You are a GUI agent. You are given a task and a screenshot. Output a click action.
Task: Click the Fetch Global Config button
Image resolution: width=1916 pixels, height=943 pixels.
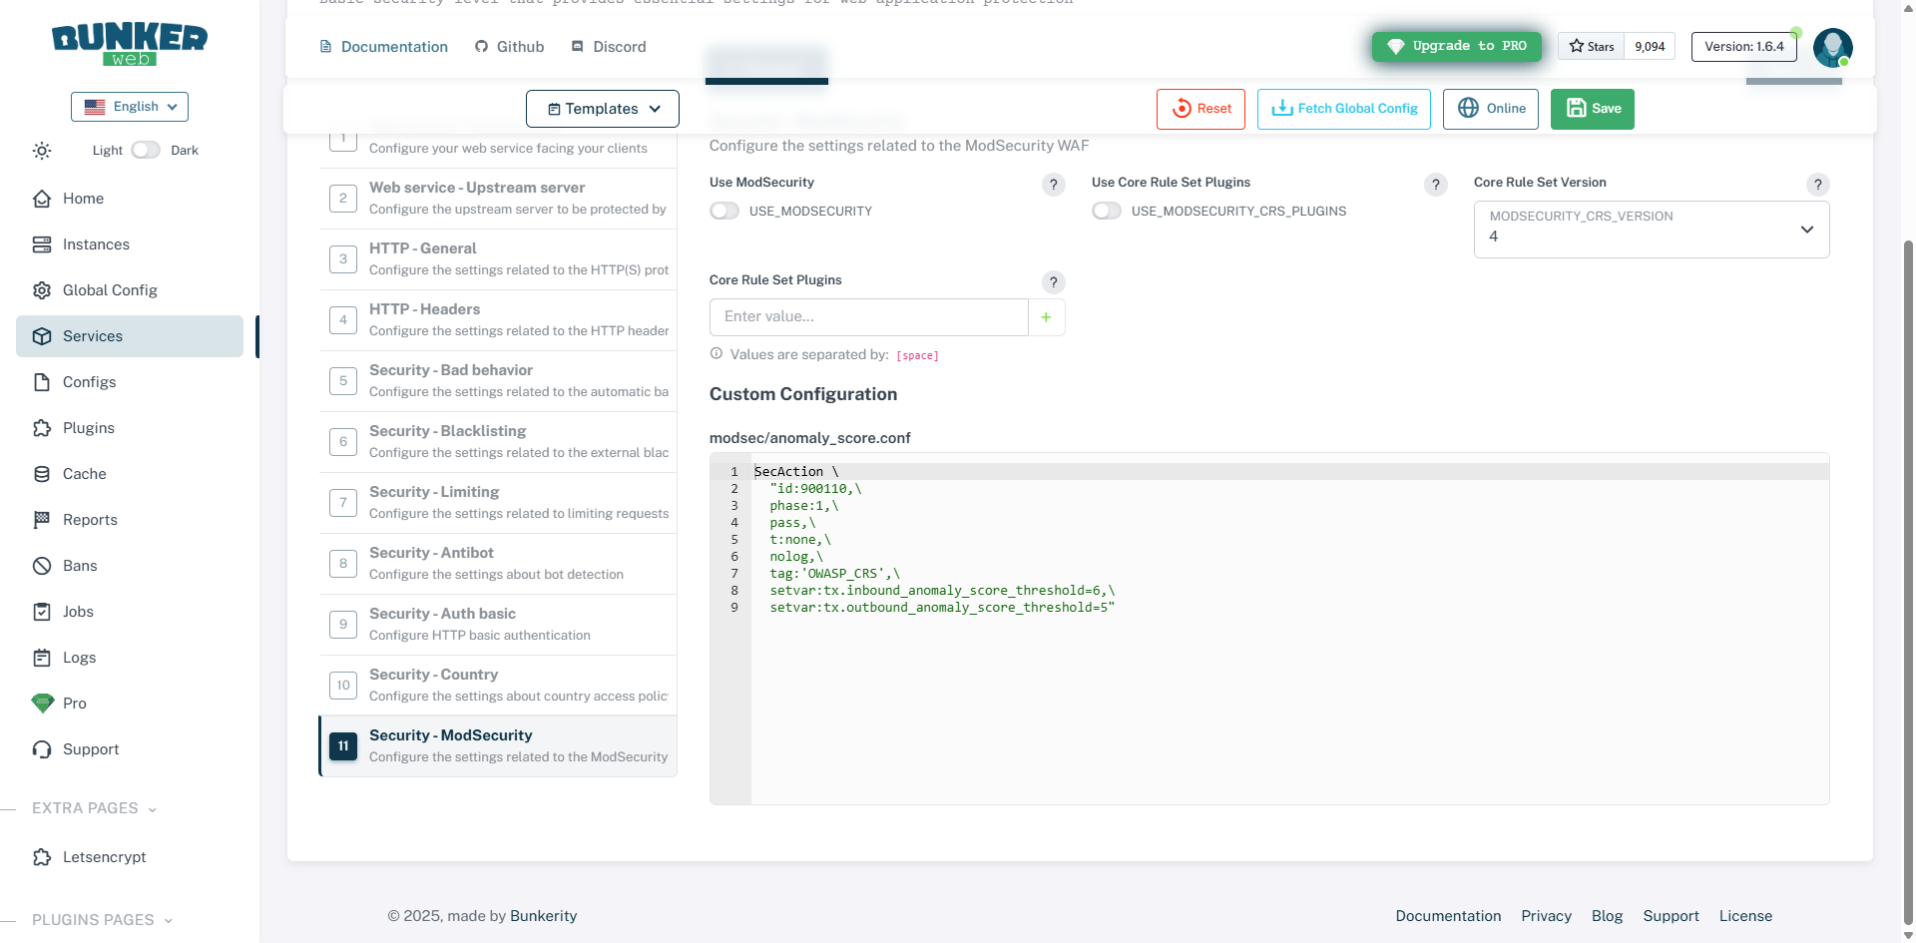[1343, 109]
